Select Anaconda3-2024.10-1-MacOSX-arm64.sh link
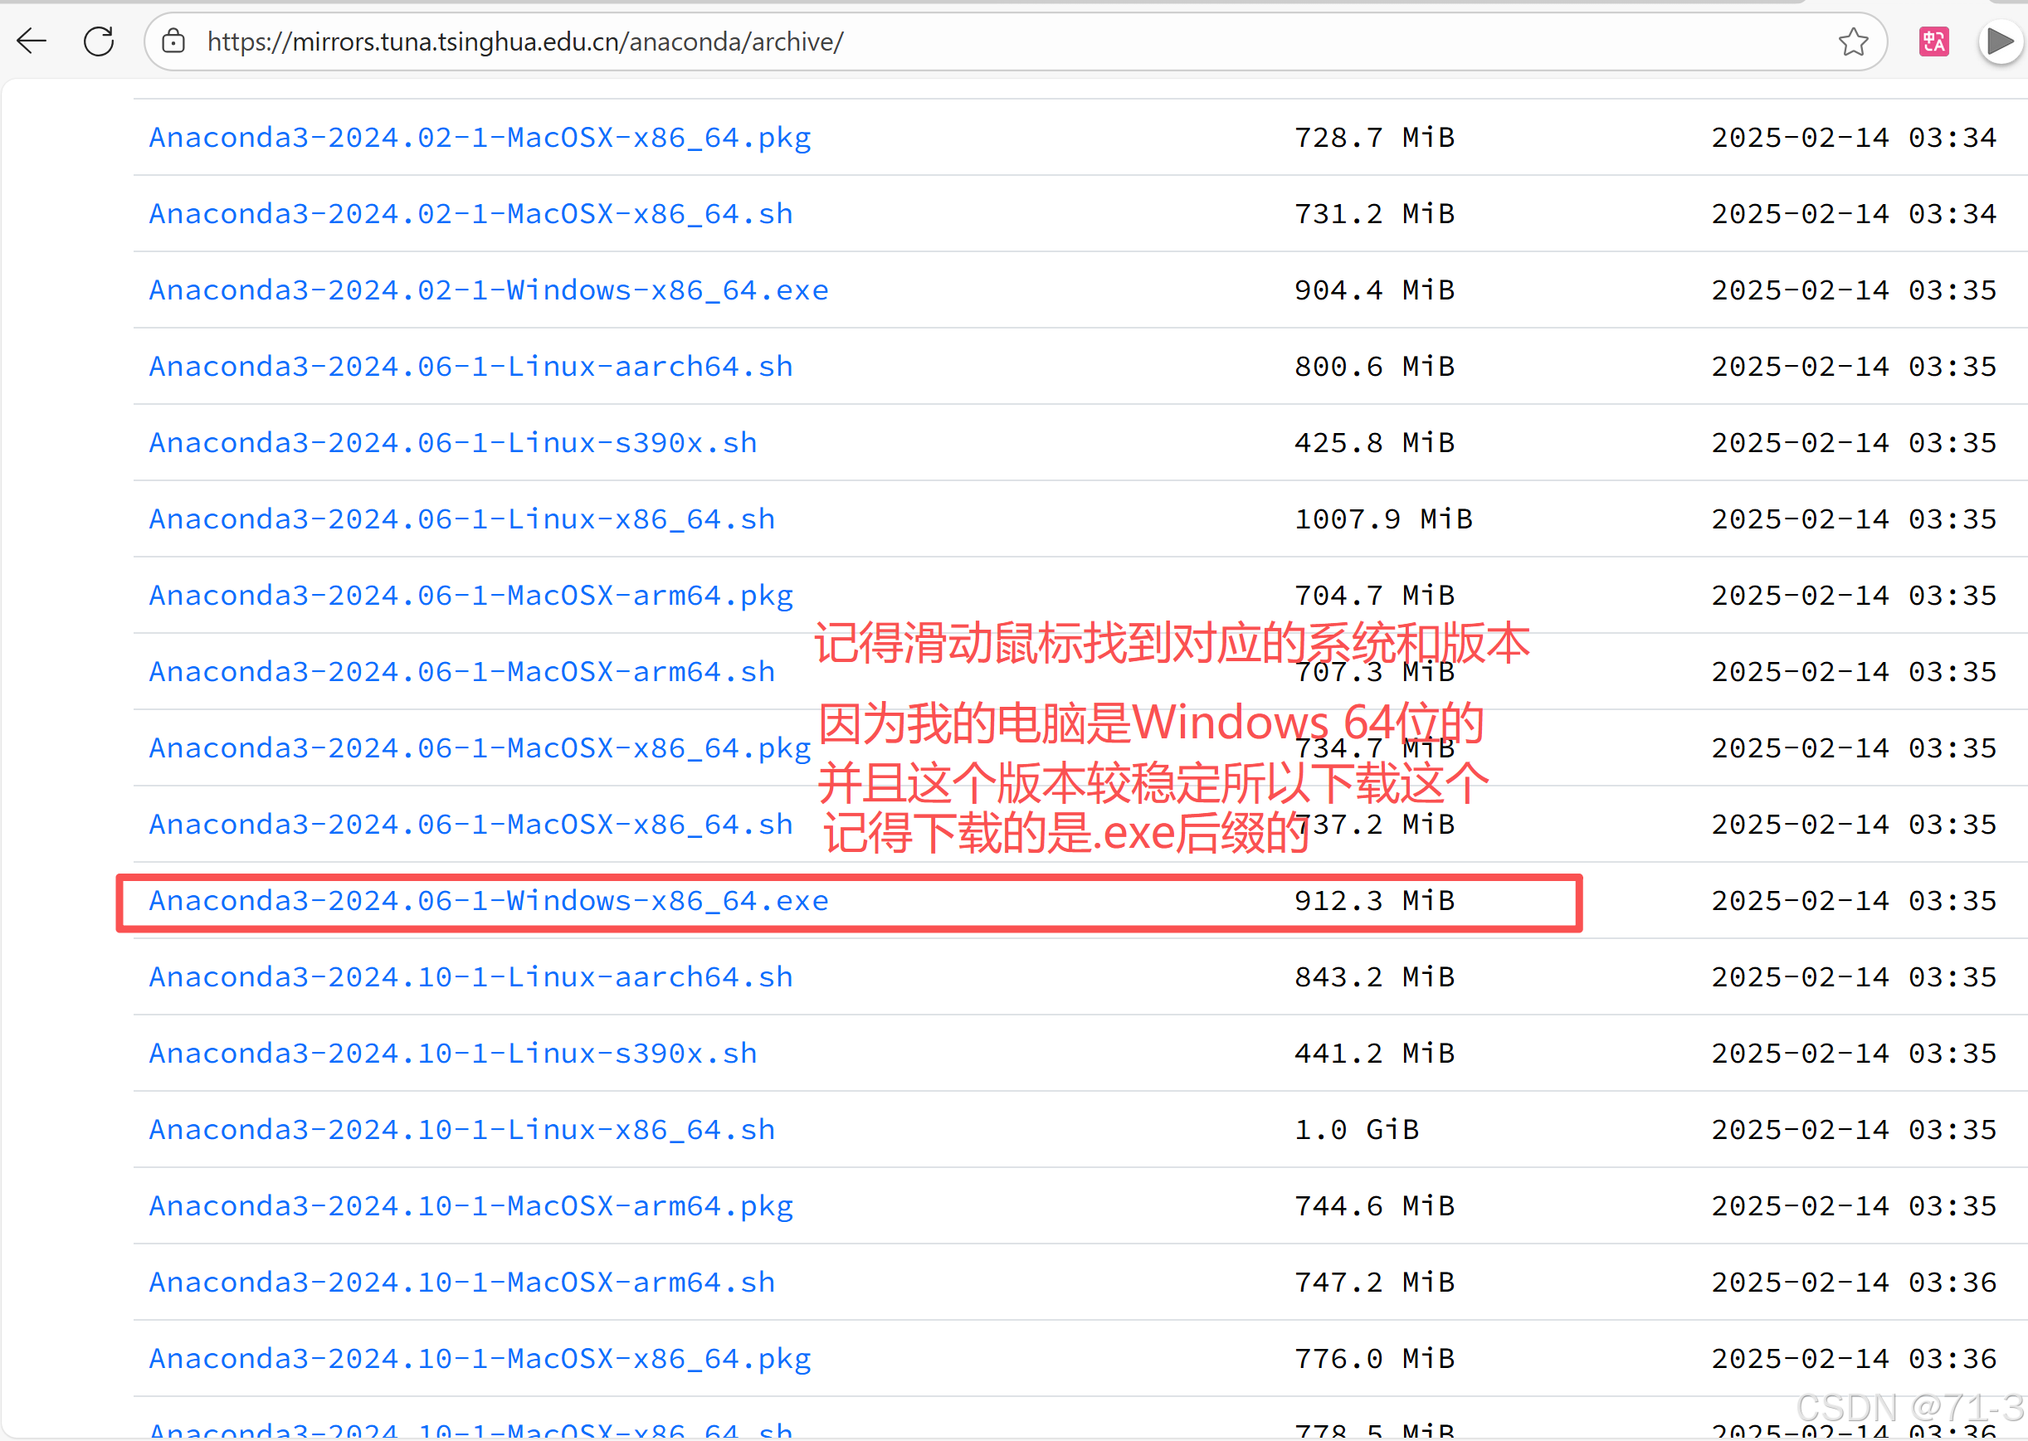This screenshot has width=2028, height=1441. 462,1283
